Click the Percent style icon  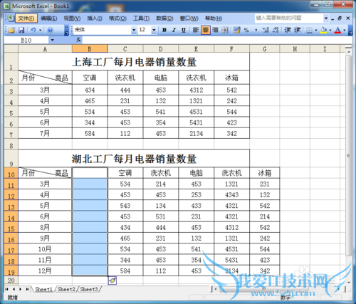(246, 30)
